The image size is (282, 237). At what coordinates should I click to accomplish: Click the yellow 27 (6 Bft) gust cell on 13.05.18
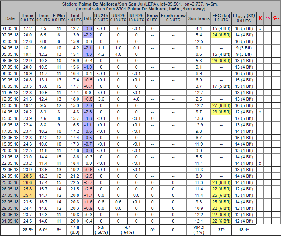point(221,105)
